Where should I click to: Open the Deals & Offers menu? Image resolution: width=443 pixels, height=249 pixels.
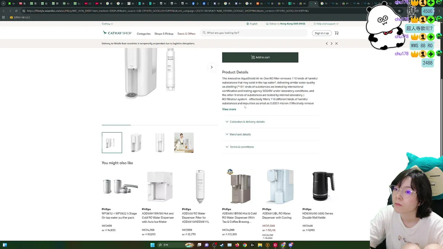(x=187, y=34)
